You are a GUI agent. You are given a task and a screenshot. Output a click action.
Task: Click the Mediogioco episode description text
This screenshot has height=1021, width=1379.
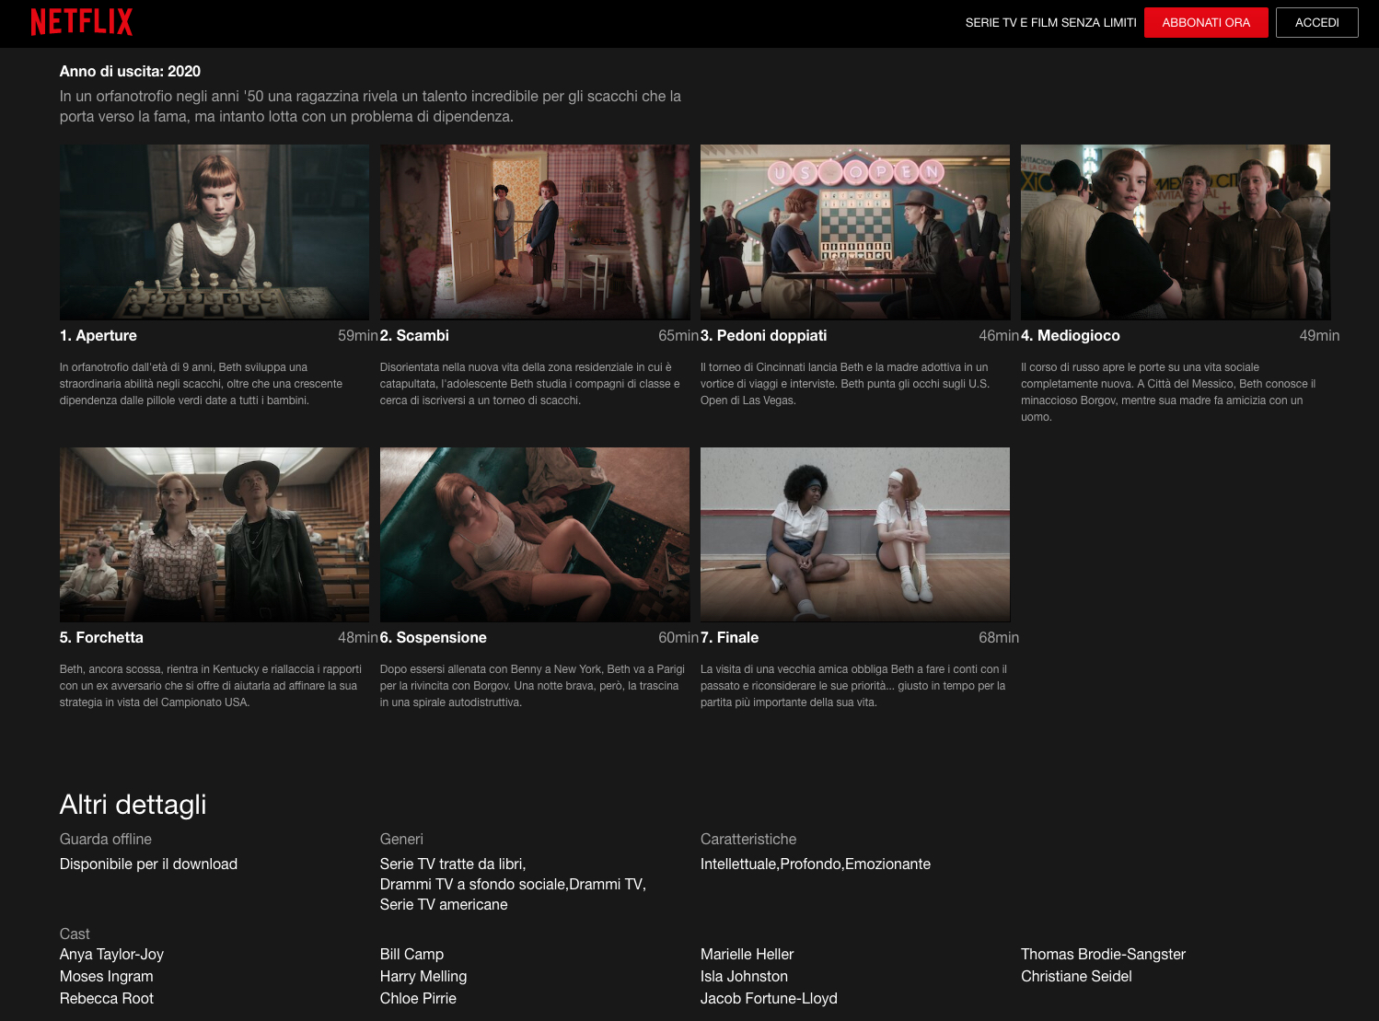1168,392
